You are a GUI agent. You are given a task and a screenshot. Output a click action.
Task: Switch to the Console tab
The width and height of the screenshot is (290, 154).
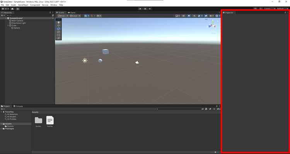pos(18,106)
